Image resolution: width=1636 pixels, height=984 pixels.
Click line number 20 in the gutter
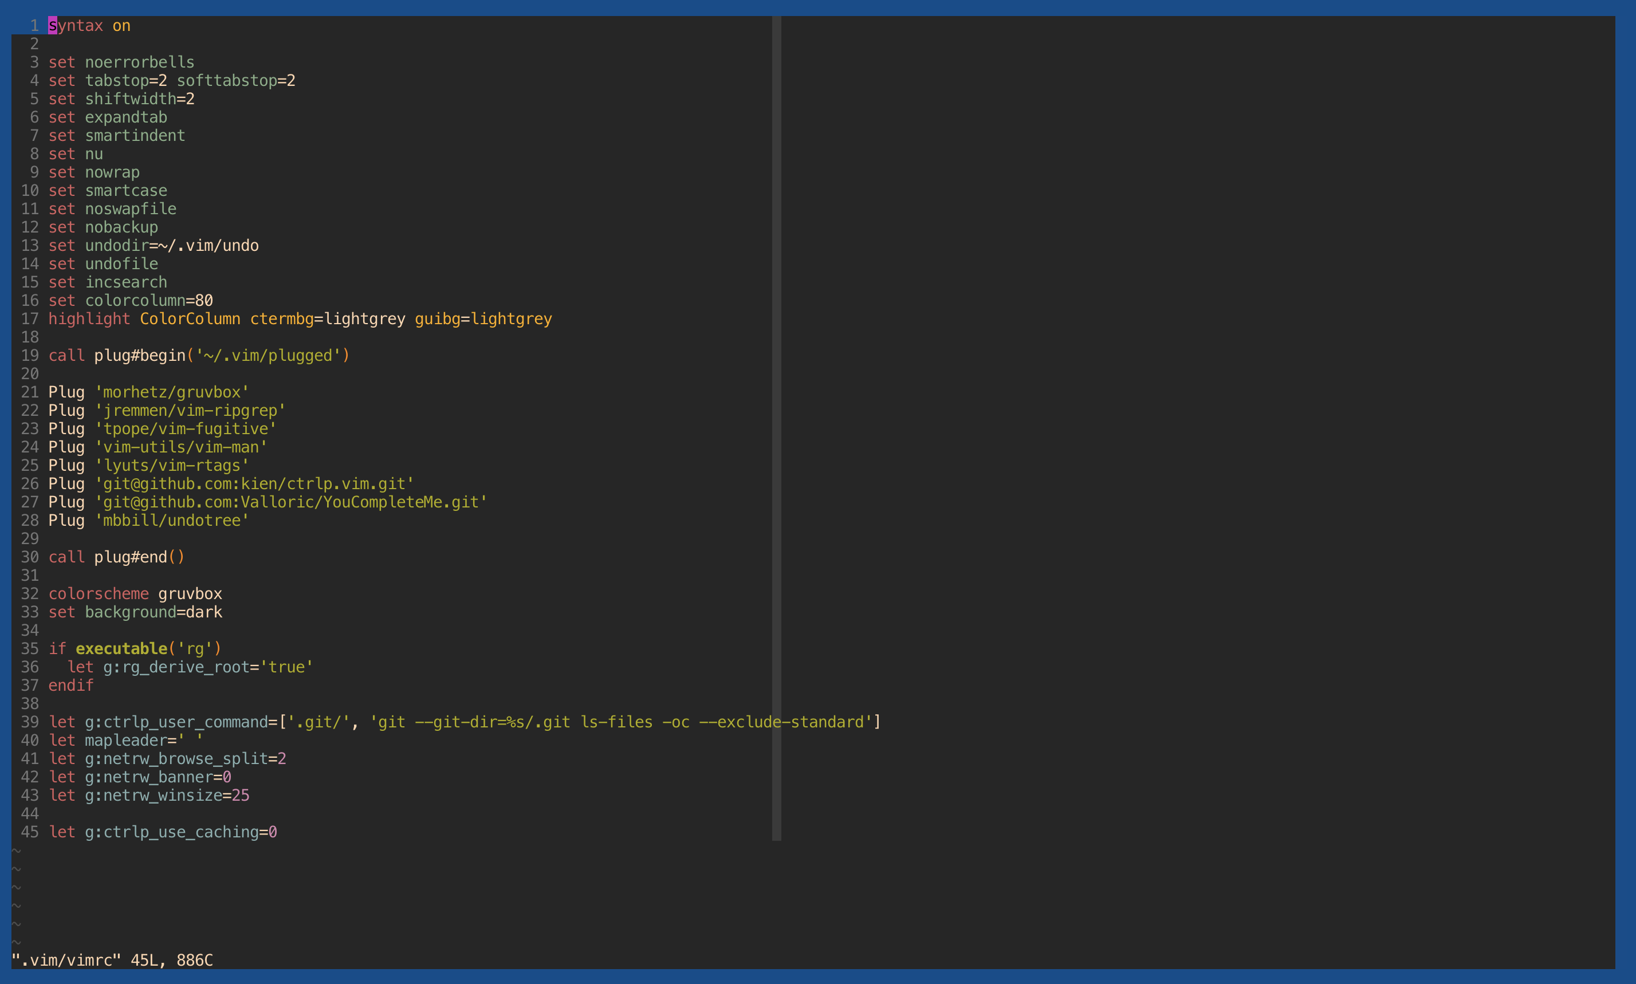click(30, 374)
